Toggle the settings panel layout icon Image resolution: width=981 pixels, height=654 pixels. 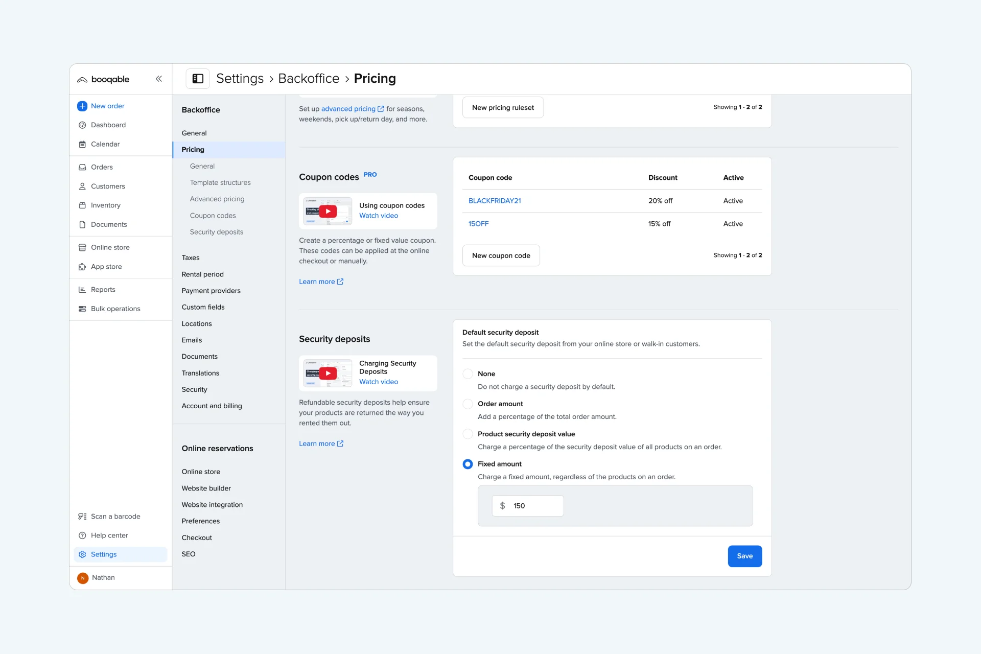[198, 79]
